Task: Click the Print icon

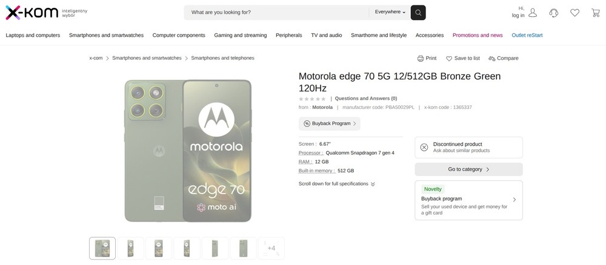Action: (x=421, y=59)
